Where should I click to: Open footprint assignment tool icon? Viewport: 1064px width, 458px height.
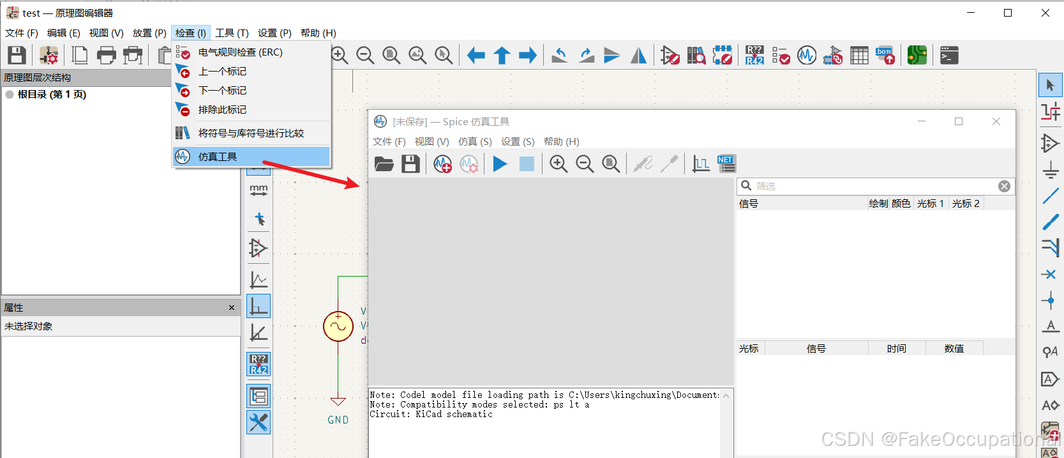(833, 56)
